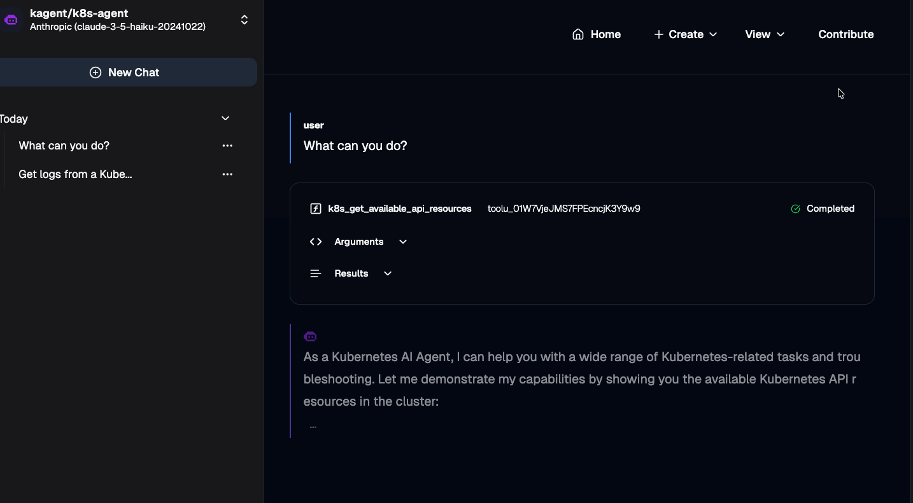Open options for 'Get logs from a Kube' chat
The height and width of the screenshot is (503, 913).
(227, 174)
